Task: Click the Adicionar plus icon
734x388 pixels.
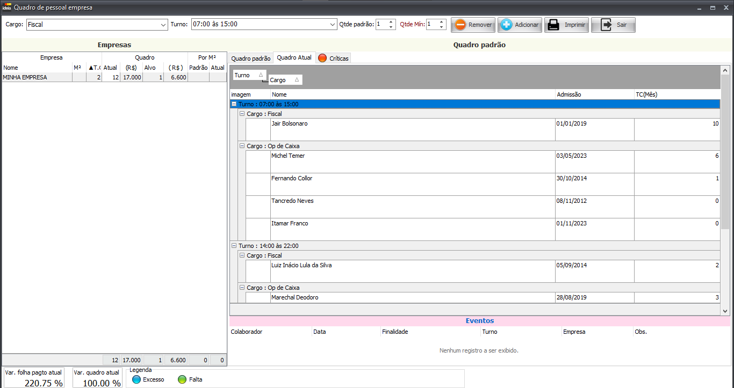Action: click(x=507, y=25)
